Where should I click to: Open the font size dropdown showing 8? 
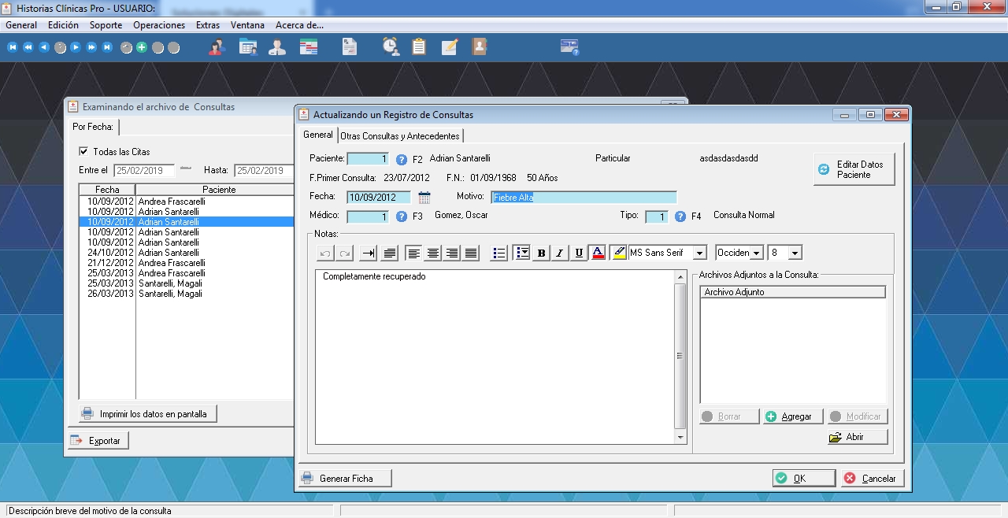[x=794, y=253]
